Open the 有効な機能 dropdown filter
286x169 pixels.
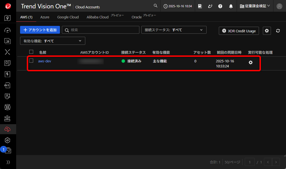click(53, 41)
